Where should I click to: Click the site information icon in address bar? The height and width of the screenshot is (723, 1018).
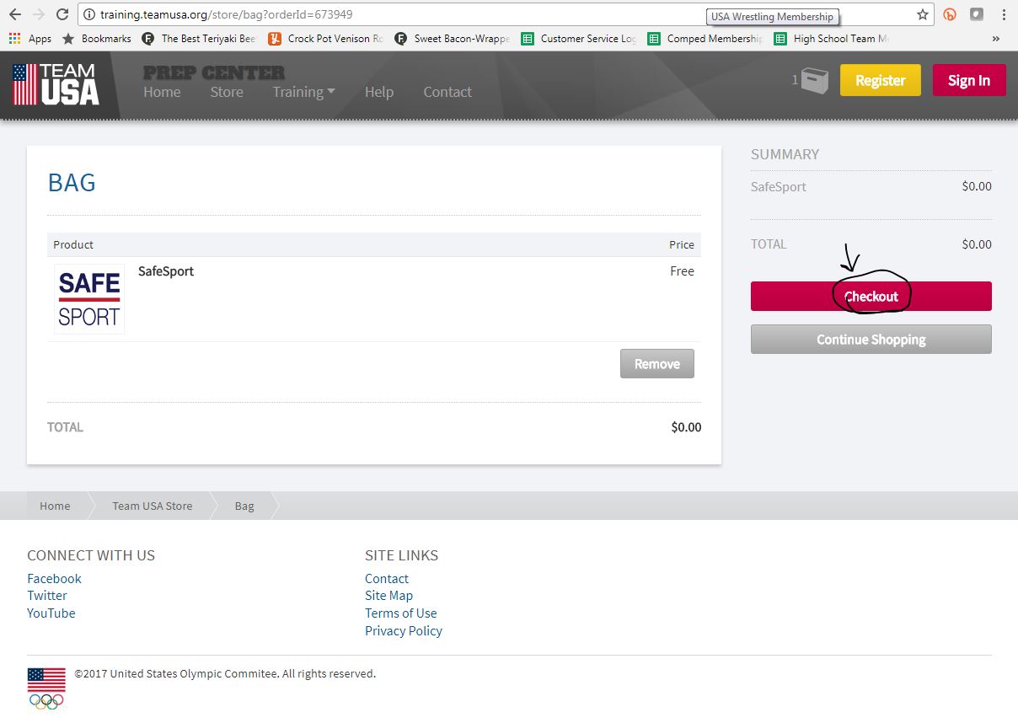tap(89, 14)
